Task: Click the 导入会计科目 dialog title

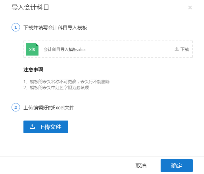Action: point(30,7)
